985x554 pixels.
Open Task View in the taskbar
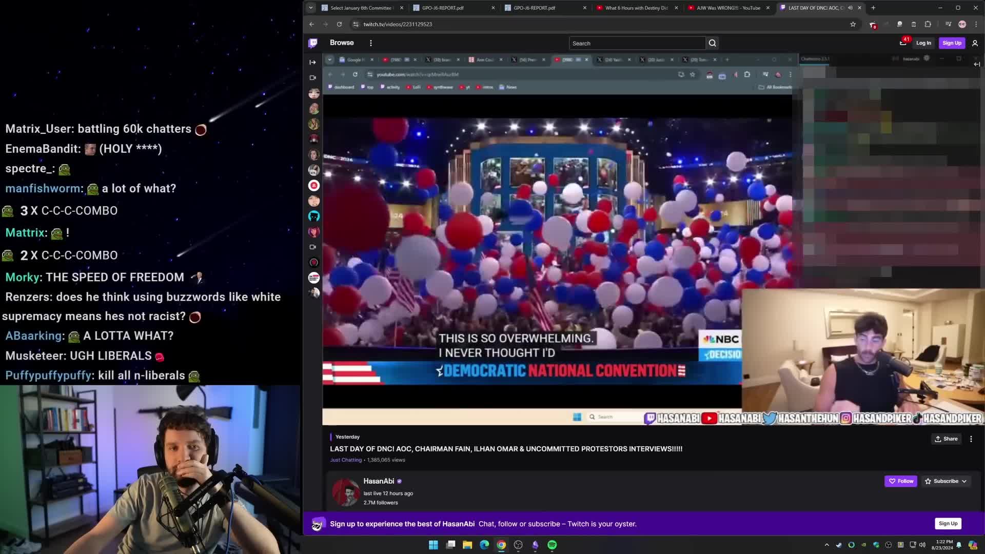pos(450,545)
